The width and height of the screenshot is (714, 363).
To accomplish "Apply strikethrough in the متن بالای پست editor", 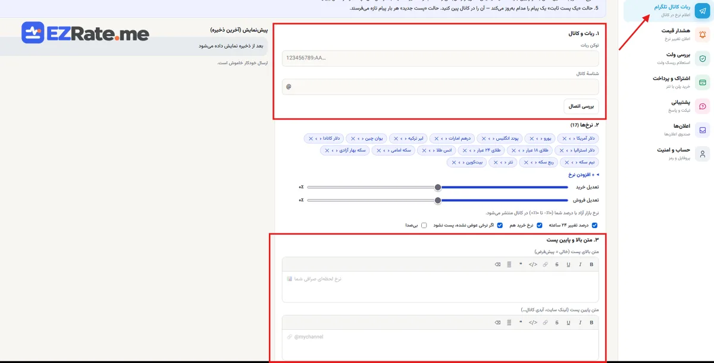I will [557, 264].
